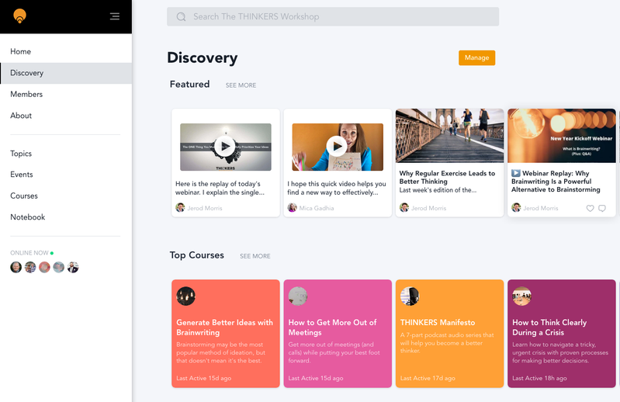Click author name Mica Gadhia
Image resolution: width=620 pixels, height=402 pixels.
click(x=317, y=208)
